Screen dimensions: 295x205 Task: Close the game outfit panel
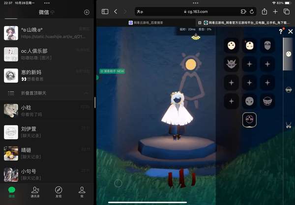290,31
